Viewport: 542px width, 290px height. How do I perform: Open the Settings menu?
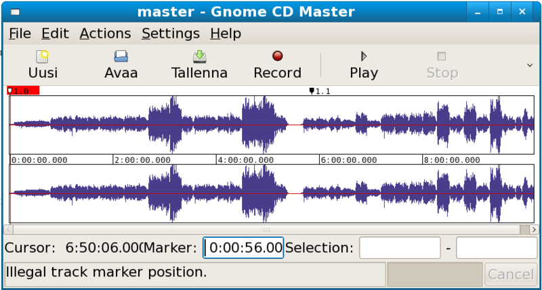(x=171, y=34)
